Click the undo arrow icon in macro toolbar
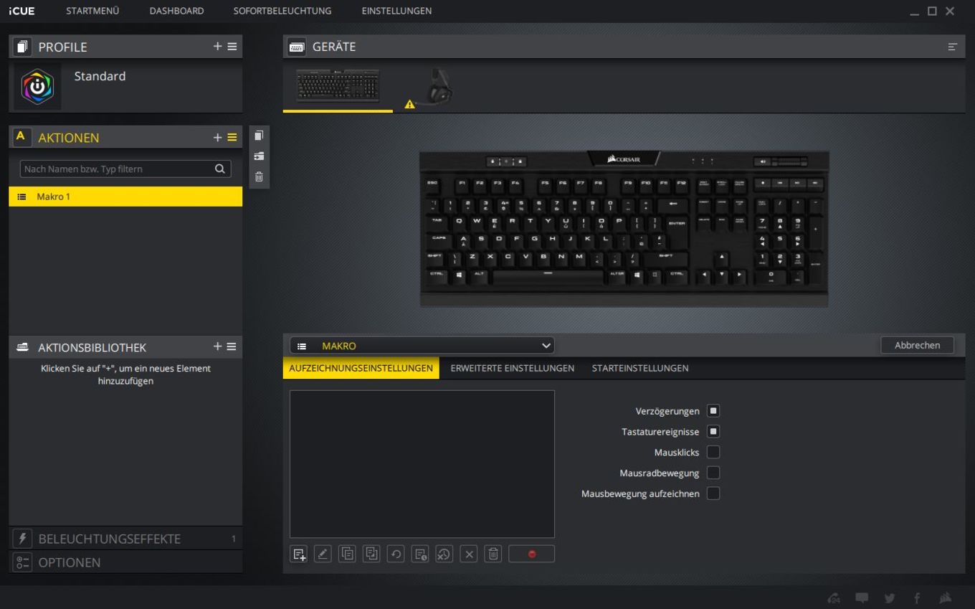This screenshot has height=609, width=975. pos(396,554)
